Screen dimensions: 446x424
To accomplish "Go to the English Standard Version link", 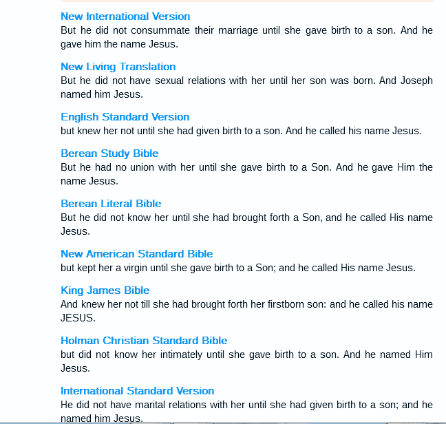I will point(125,117).
